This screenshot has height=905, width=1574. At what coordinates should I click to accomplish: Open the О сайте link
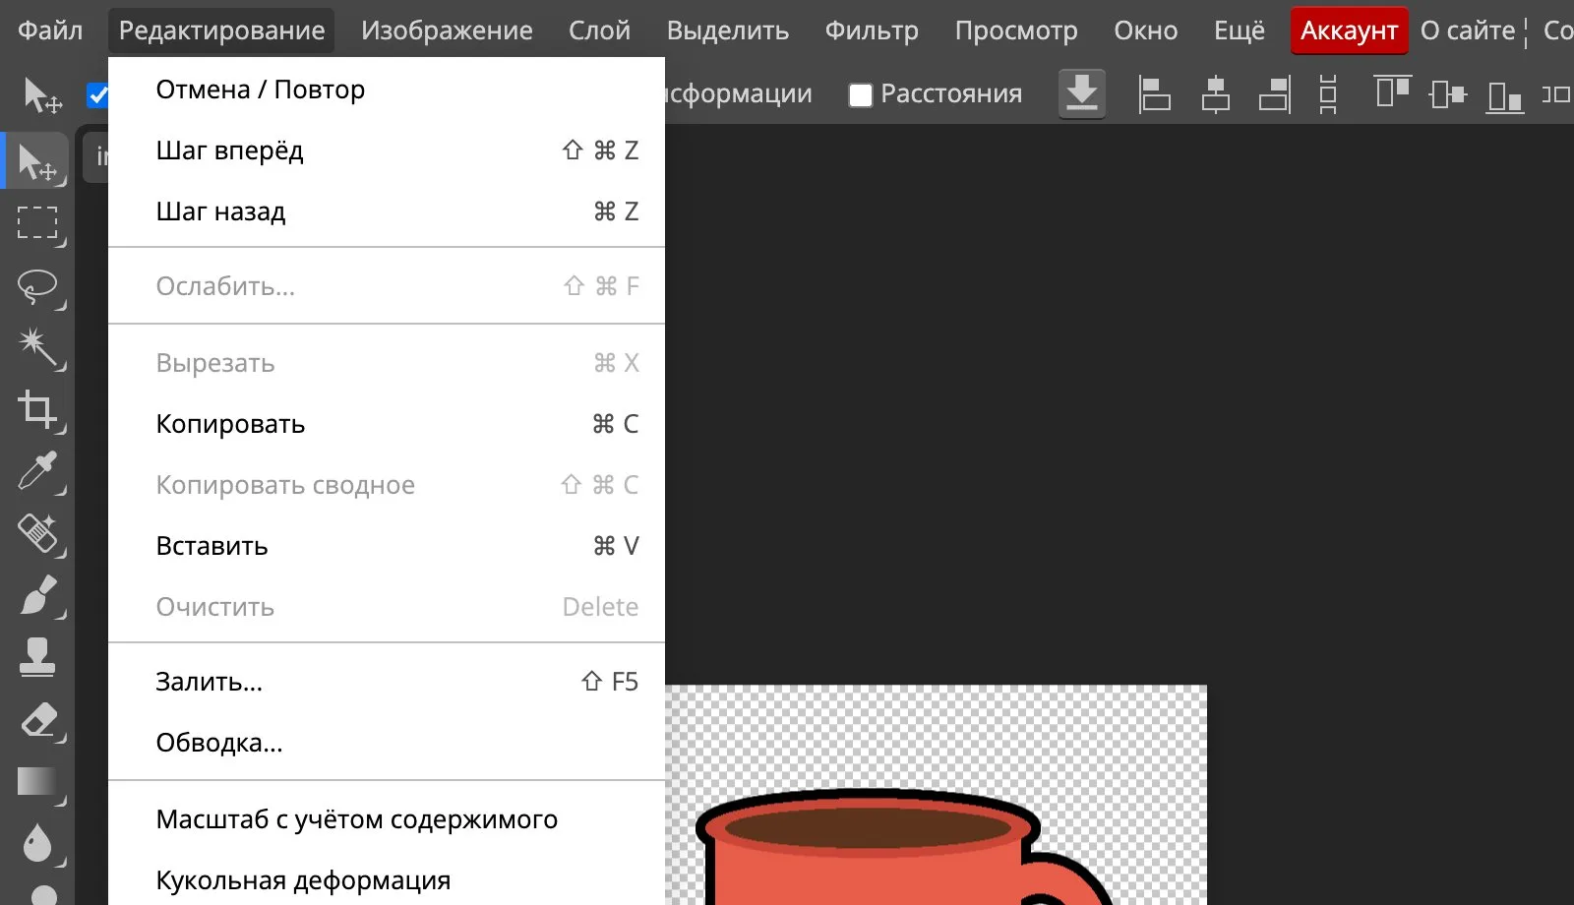tap(1468, 30)
